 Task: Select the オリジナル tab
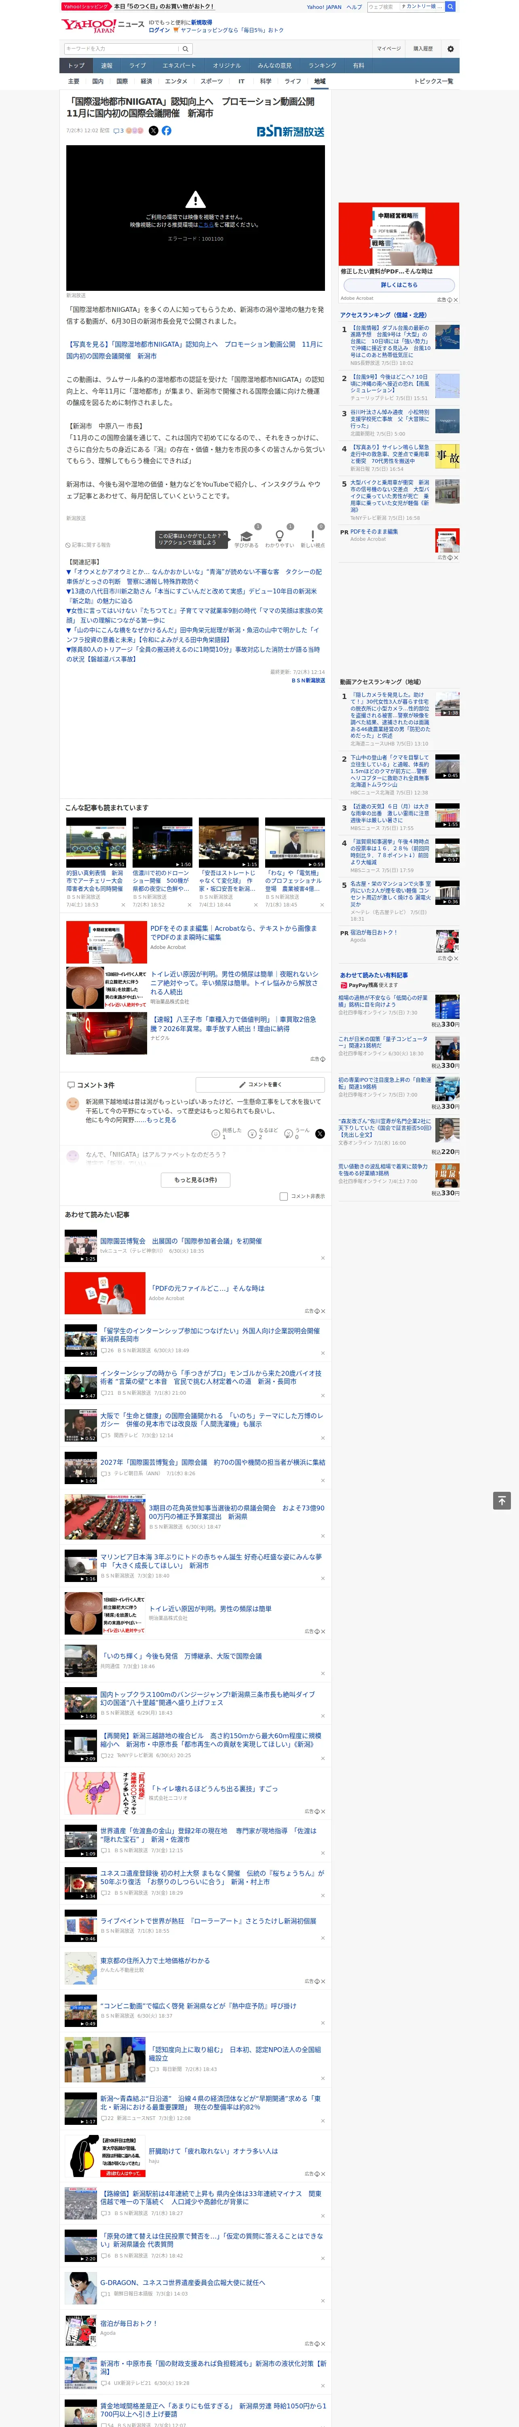[227, 66]
